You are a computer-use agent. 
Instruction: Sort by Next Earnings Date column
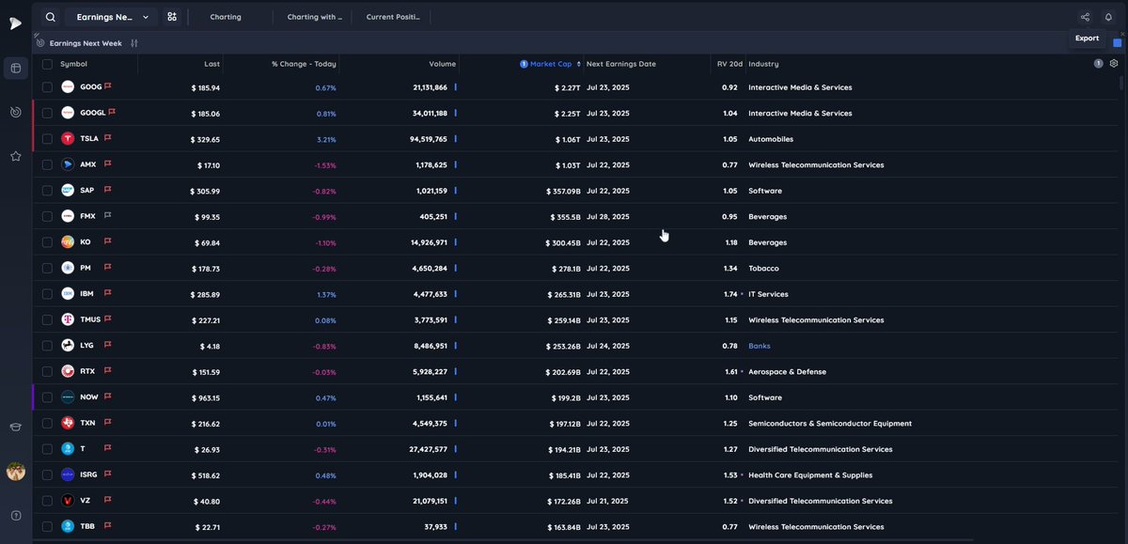point(620,64)
